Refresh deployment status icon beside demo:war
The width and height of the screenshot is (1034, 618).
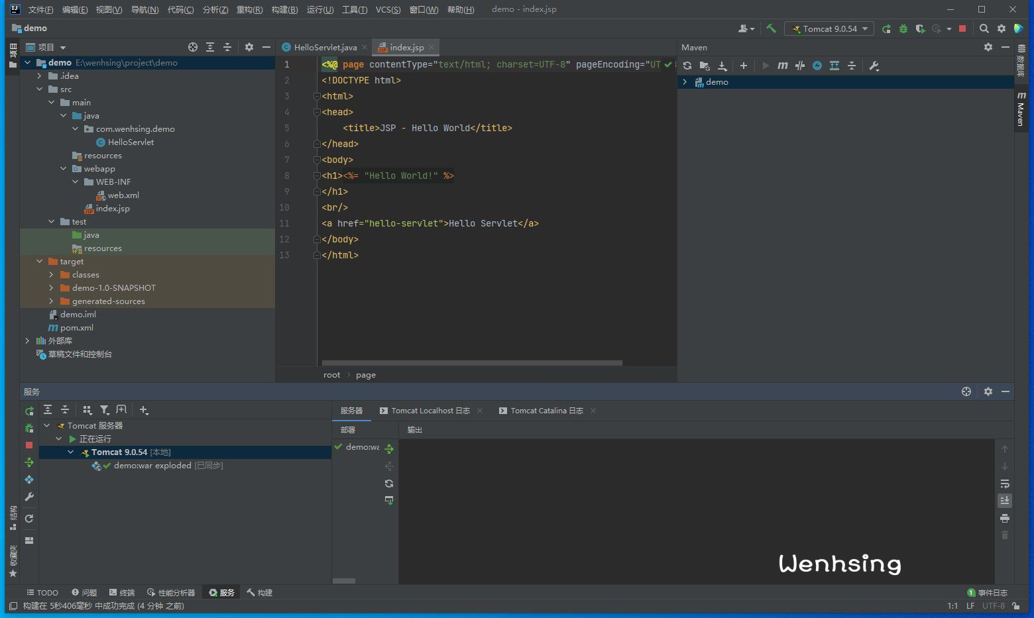coord(389,484)
